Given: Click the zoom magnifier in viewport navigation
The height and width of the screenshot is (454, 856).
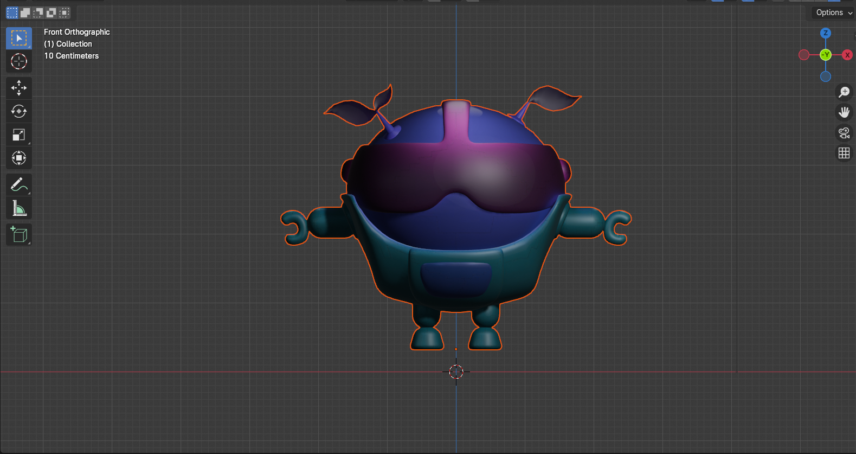Looking at the screenshot, I should click(x=844, y=92).
